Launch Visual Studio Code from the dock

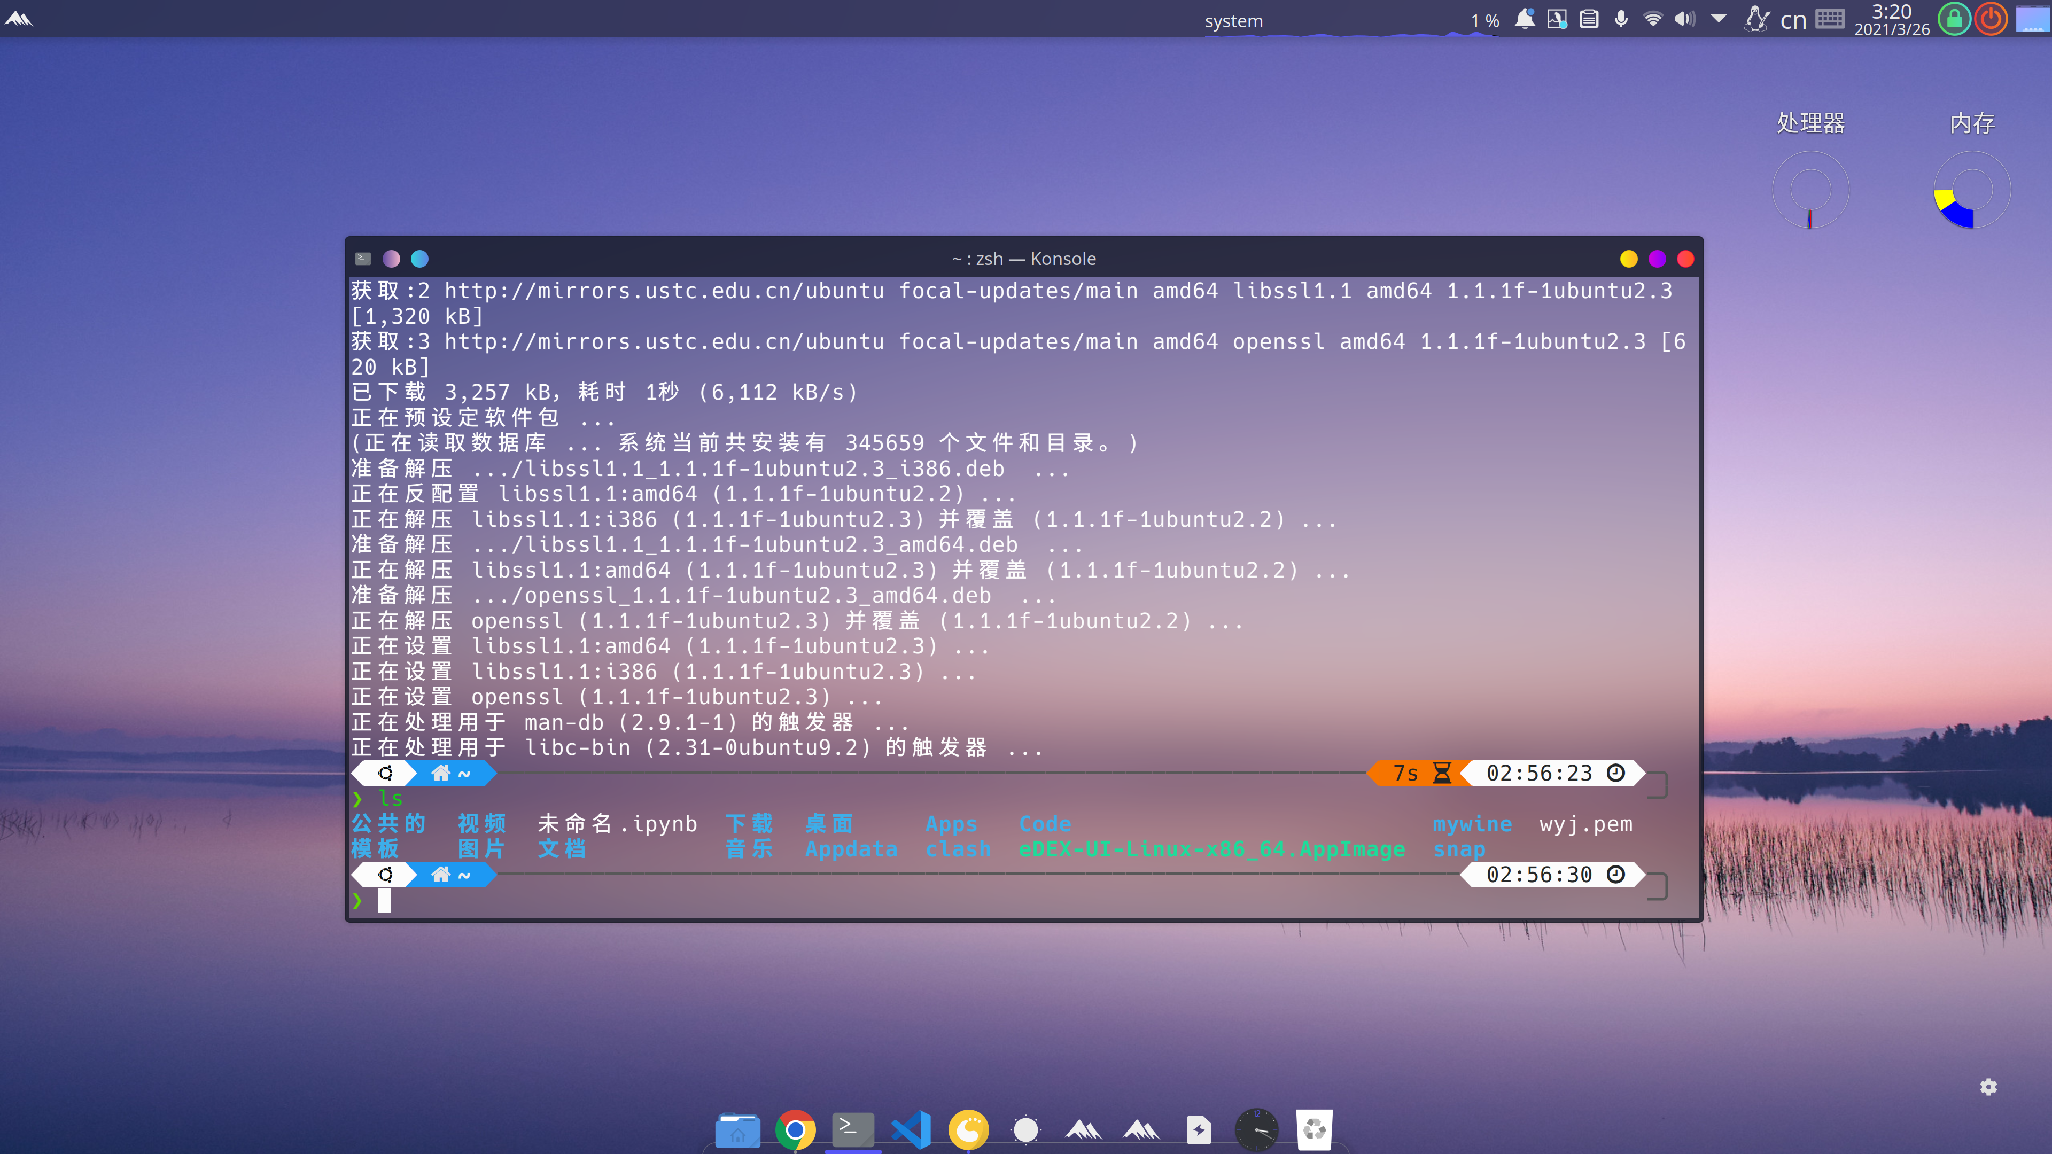[x=911, y=1129]
